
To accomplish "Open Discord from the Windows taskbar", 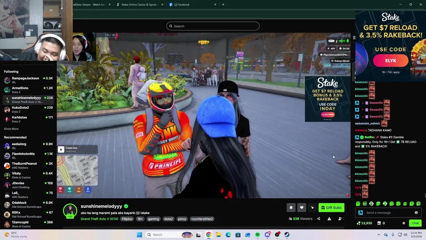I will tap(267, 235).
